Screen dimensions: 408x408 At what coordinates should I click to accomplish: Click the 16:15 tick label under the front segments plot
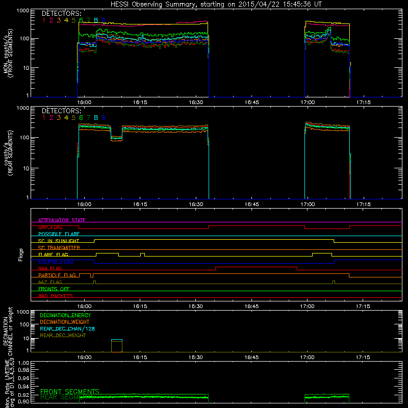tap(140, 103)
